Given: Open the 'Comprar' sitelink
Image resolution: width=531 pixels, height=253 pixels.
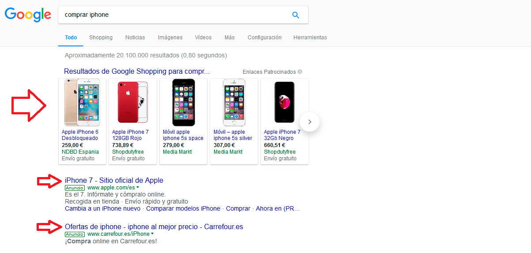Looking at the screenshot, I should coord(238,208).
